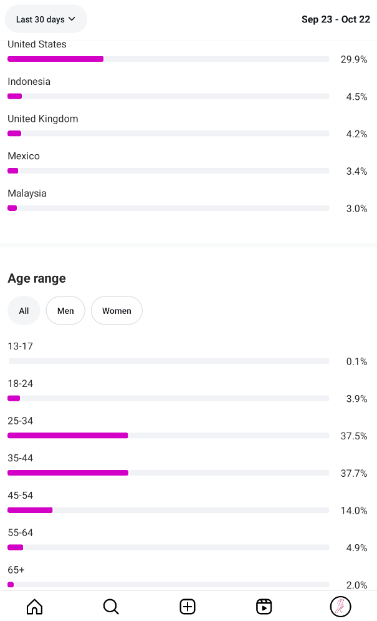Switch age range filter to Women
This screenshot has width=377, height=621.
click(117, 311)
